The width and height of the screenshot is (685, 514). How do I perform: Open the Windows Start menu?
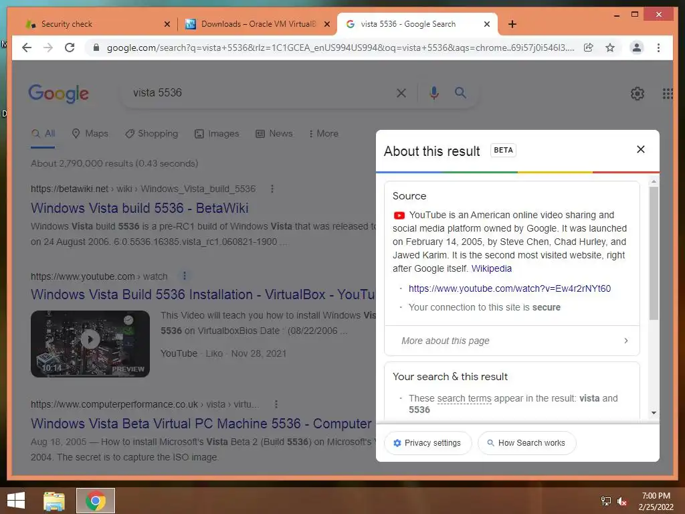coord(16,501)
